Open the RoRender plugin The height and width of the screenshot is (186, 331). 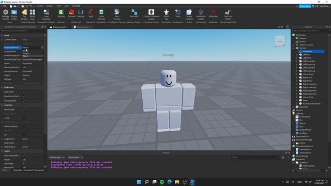[213, 13]
